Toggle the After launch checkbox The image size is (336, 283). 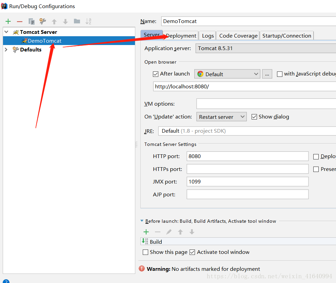pos(156,74)
